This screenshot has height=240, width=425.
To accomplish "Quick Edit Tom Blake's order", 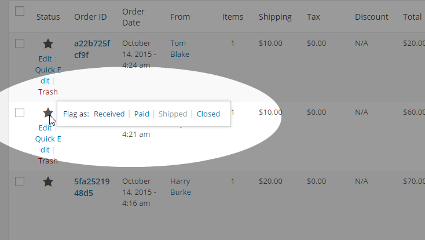I will click(x=48, y=75).
